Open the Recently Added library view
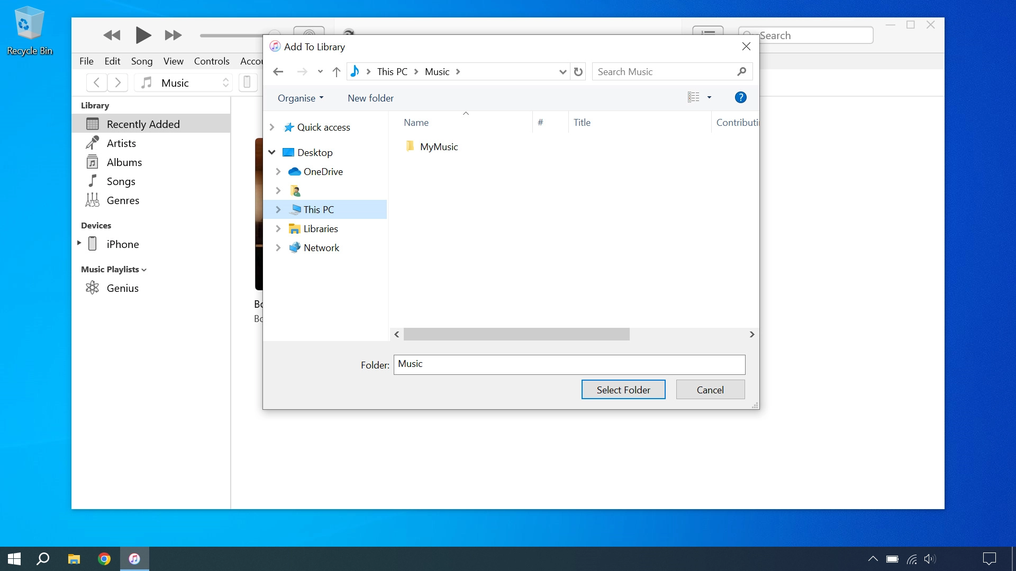Viewport: 1016px width, 571px height. coord(143,124)
